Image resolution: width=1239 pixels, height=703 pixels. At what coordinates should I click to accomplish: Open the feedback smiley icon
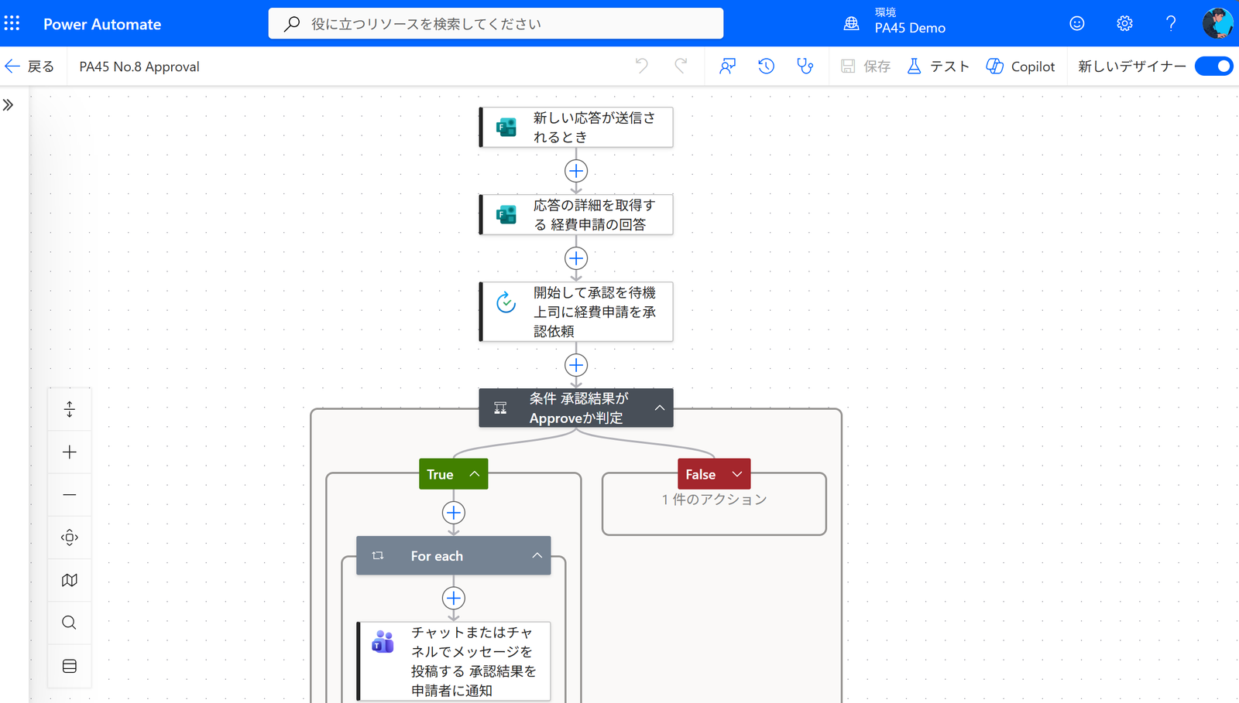click(1076, 23)
